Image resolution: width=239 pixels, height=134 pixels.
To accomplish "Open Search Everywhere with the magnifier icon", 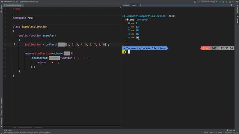I will [x=237, y=2].
